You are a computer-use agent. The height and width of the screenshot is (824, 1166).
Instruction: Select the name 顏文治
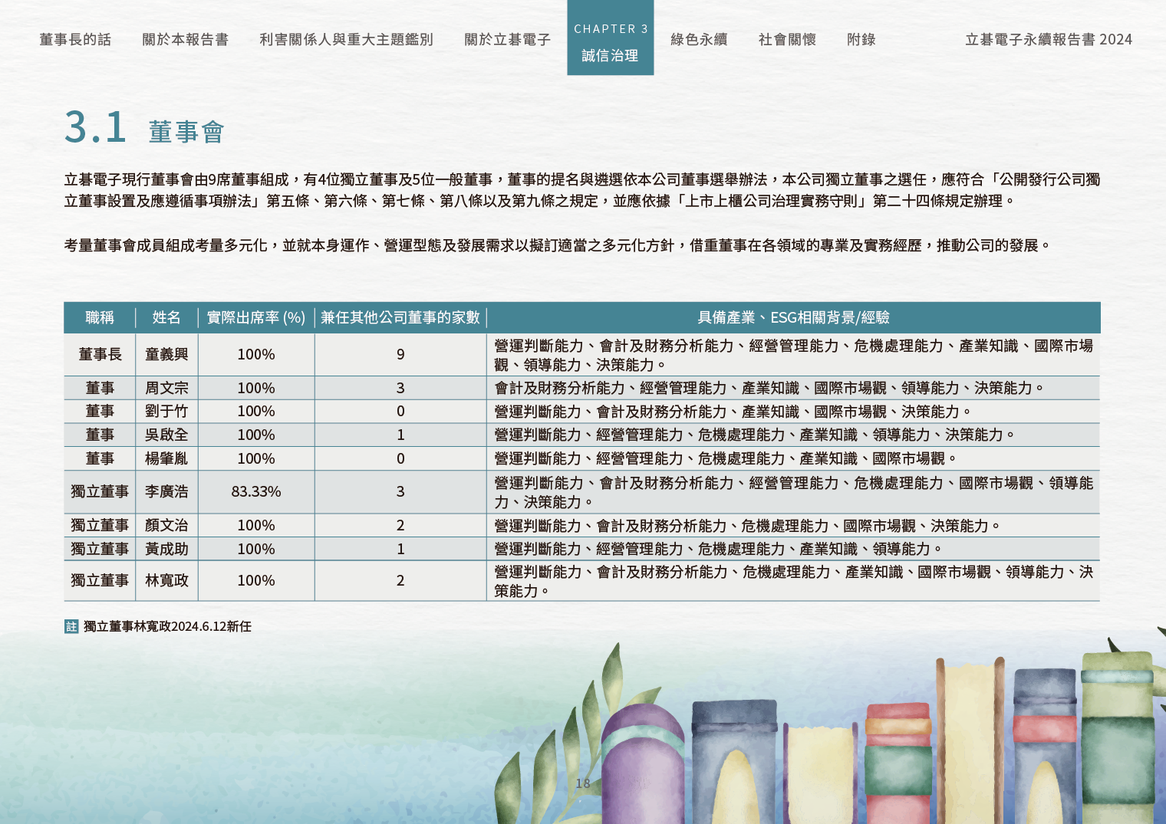coord(166,525)
